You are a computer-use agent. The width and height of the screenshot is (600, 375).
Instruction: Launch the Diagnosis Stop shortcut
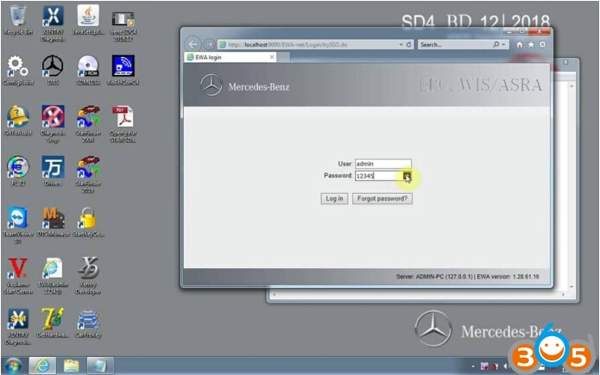pyautogui.click(x=53, y=124)
